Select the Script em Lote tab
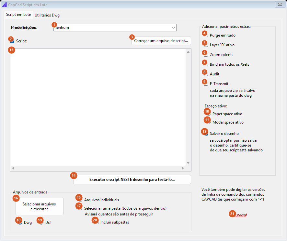The width and height of the screenshot is (287, 241). coord(18,15)
